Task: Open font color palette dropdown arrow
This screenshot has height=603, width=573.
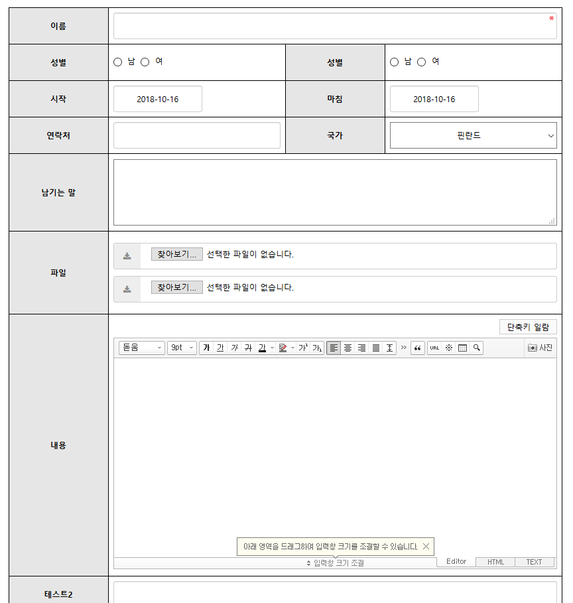Action: (x=273, y=348)
